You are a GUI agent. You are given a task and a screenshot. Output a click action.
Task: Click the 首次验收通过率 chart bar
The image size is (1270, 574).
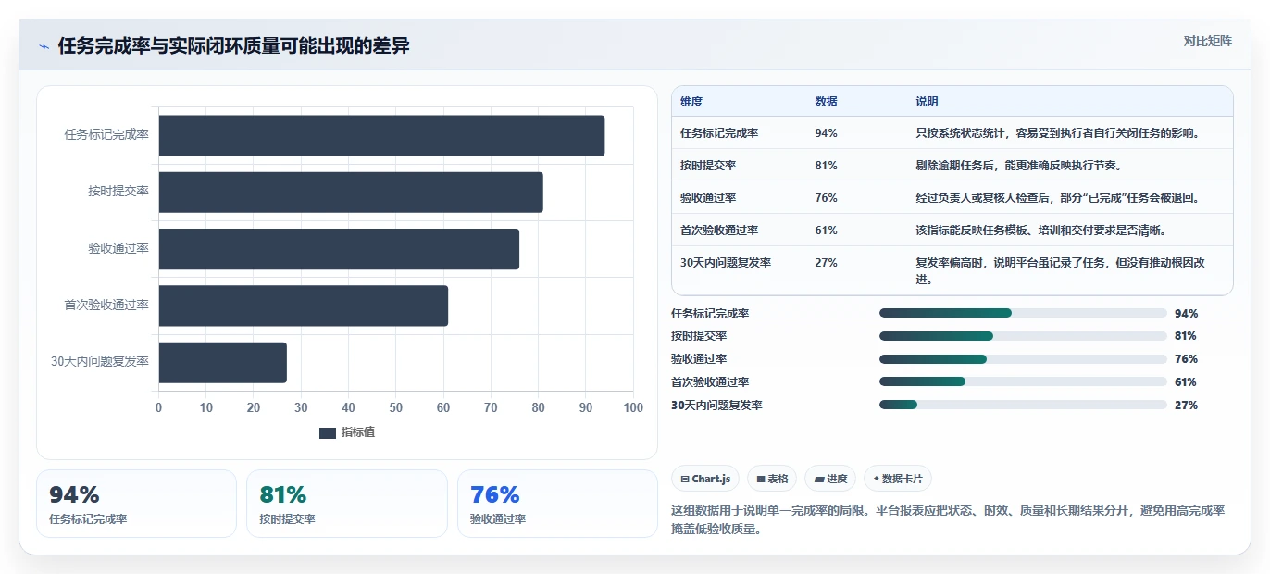coord(304,306)
